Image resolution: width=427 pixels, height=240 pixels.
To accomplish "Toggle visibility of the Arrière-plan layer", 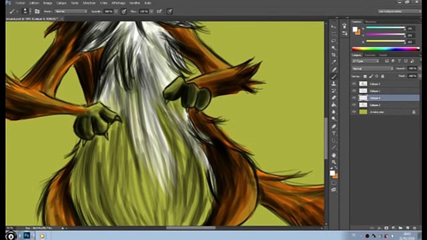I will click(354, 112).
